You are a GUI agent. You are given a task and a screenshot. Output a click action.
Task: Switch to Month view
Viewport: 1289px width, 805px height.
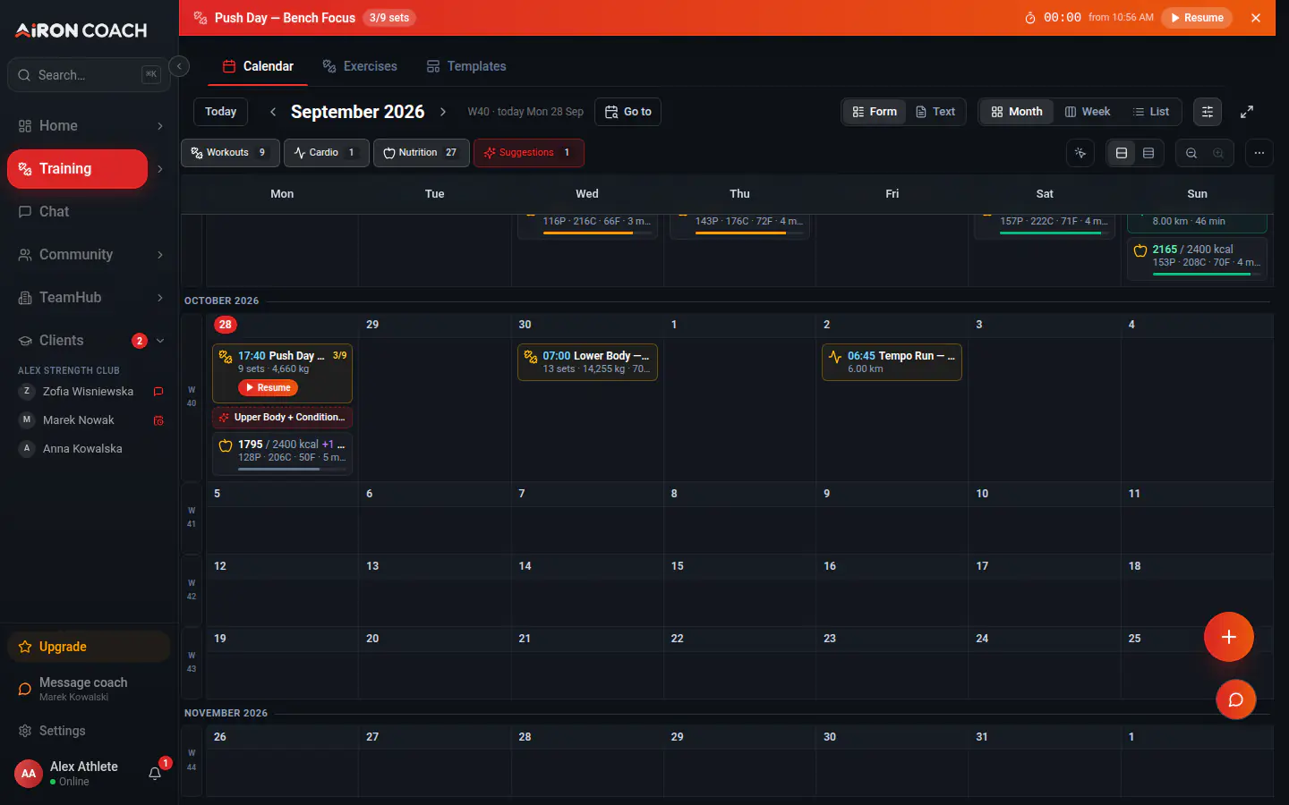pyautogui.click(x=1017, y=112)
